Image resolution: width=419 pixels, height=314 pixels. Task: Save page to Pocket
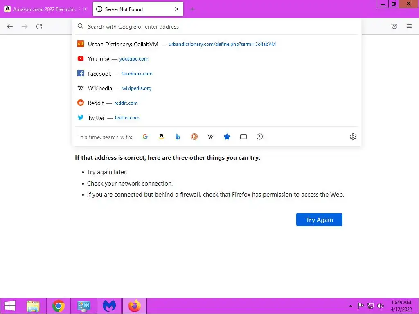click(394, 26)
